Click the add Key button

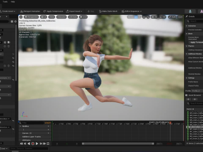click(91, 11)
